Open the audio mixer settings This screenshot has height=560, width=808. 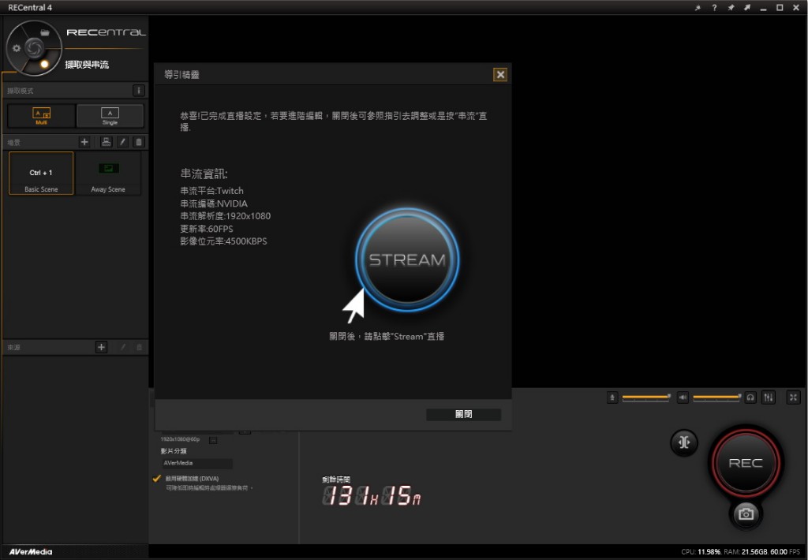769,398
